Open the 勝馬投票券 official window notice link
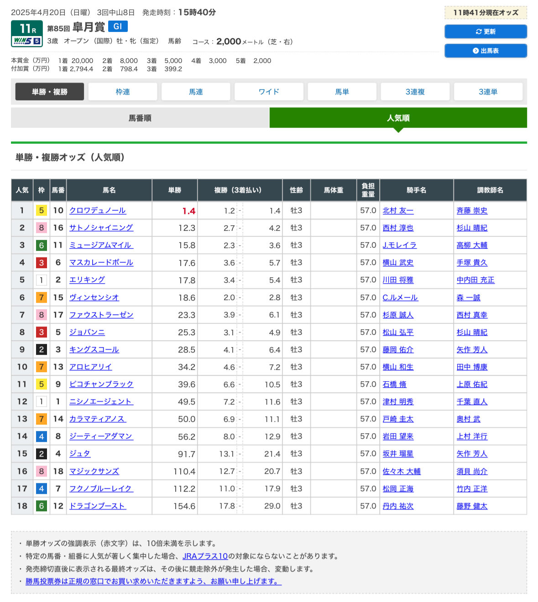The width and height of the screenshot is (538, 602). [153, 581]
